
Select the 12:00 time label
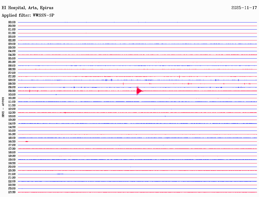[x=12, y=109]
